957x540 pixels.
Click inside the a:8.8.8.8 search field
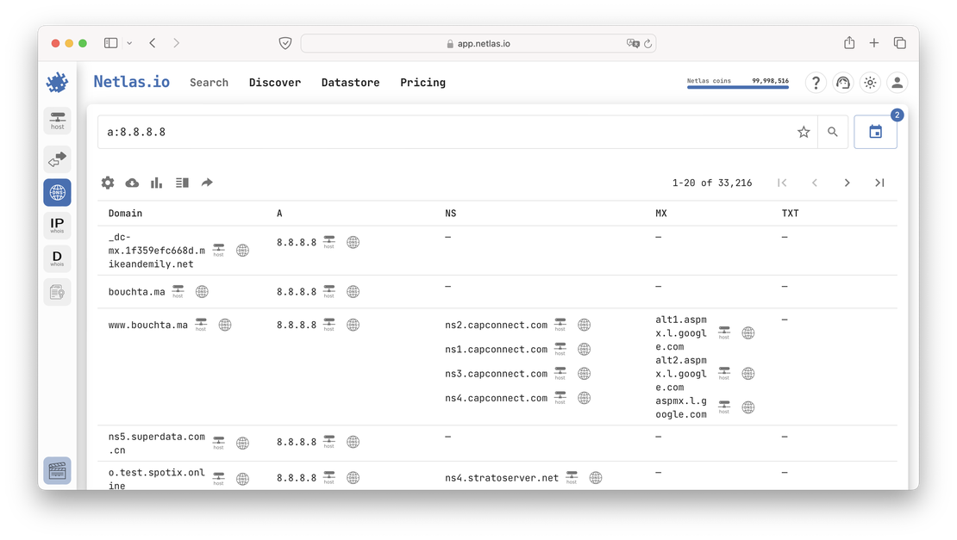click(x=345, y=131)
